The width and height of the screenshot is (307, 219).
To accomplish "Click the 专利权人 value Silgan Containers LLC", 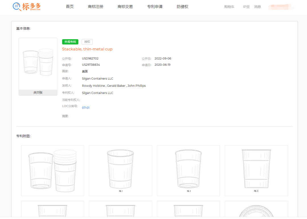I will coord(98,93).
